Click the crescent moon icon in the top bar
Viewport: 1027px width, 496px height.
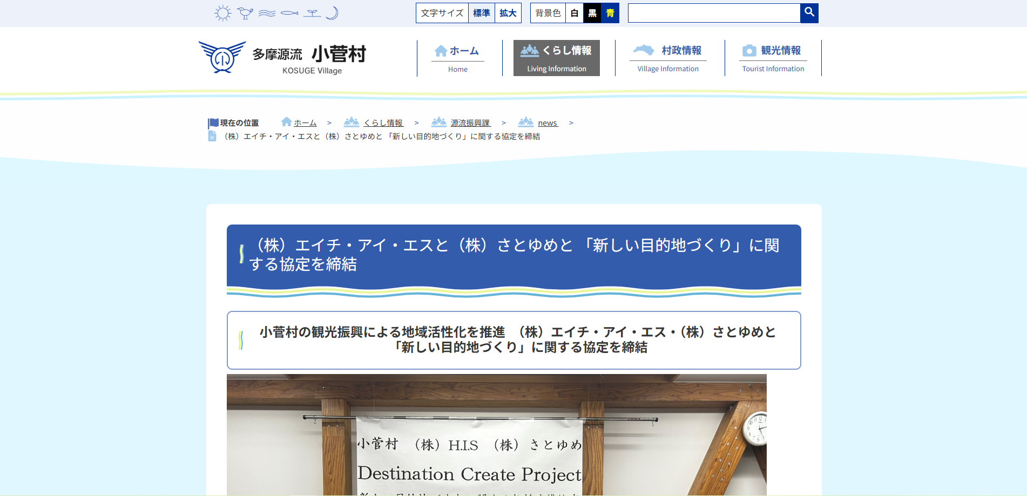(x=333, y=13)
